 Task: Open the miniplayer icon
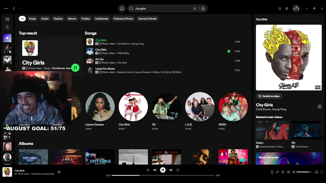click(316, 172)
